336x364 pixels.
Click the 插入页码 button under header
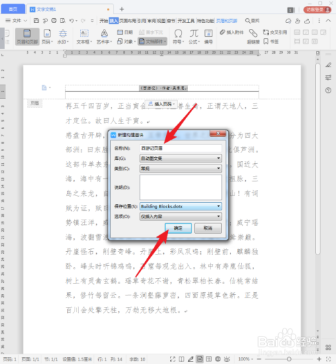click(162, 104)
